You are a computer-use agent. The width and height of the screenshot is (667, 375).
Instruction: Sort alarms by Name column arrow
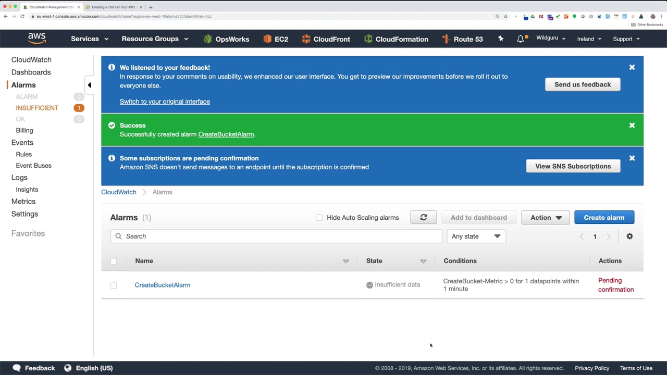pyautogui.click(x=345, y=261)
